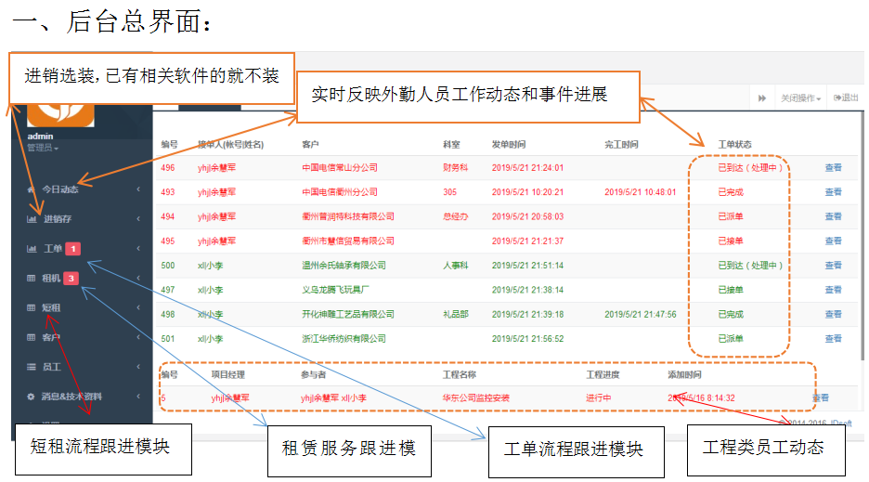Screen dimensions: 869x482
Task: Expand the 员工 chevron
Action: pos(138,367)
